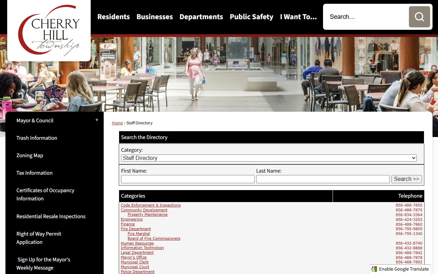The image size is (438, 274).
Task: Select phone number 856-488-7855
Action: click(409, 205)
